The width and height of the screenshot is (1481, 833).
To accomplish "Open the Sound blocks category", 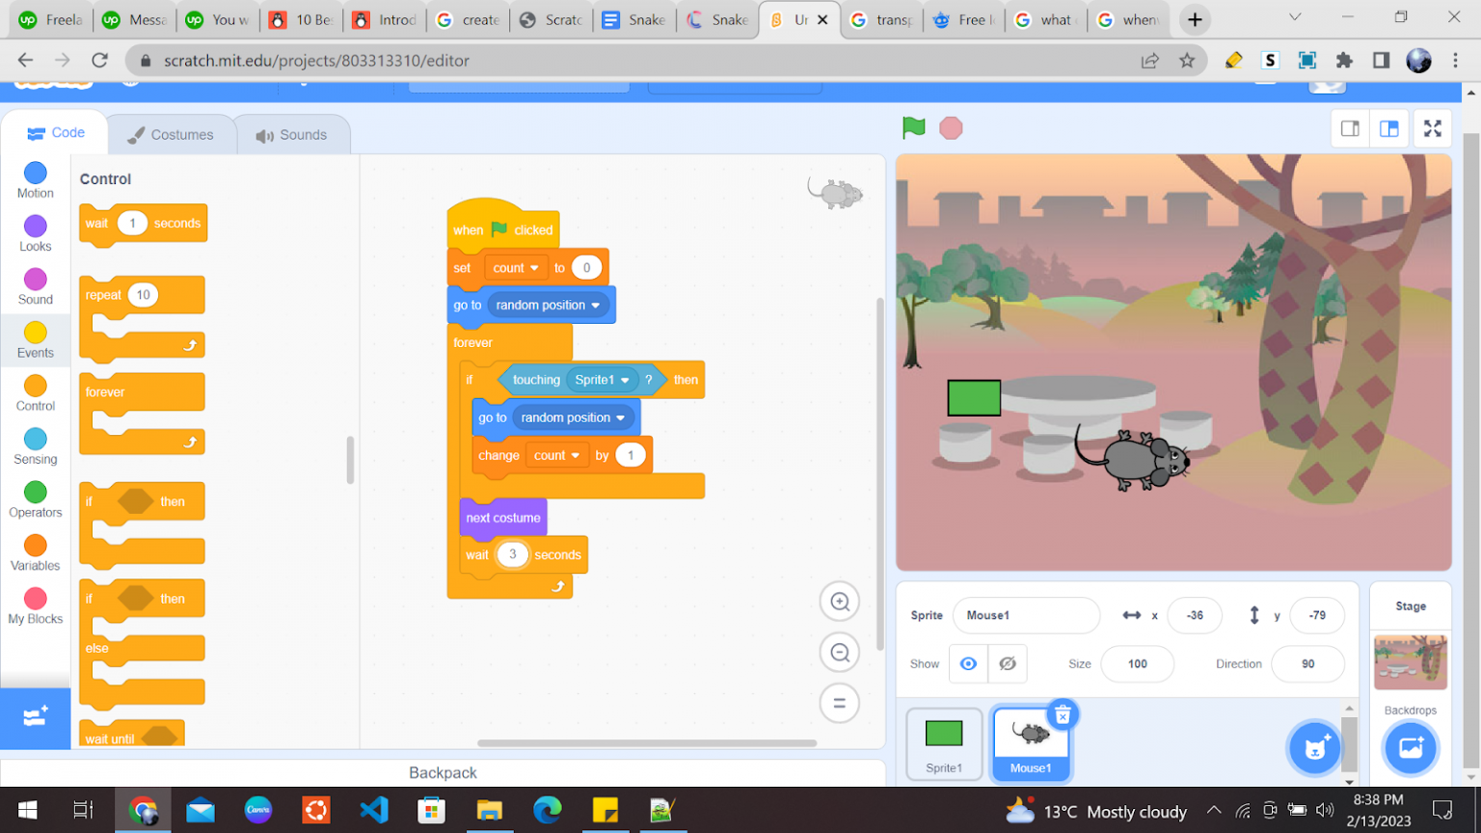I will pyautogui.click(x=35, y=285).
